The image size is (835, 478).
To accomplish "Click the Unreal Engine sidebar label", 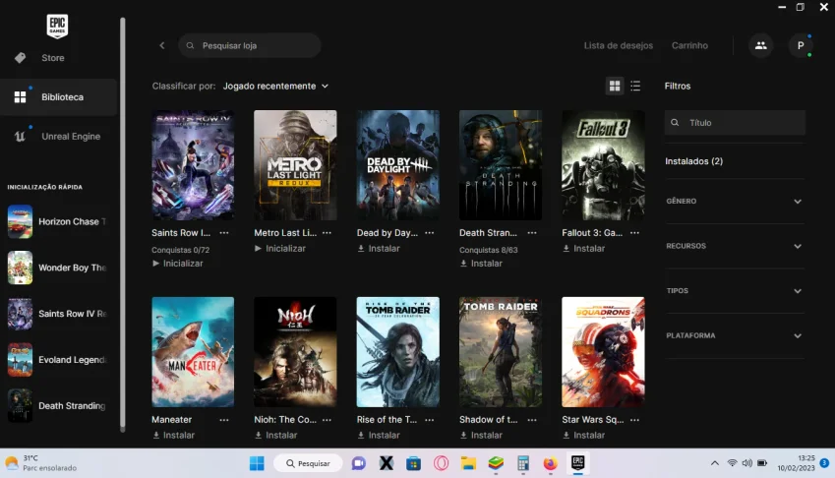I will pyautogui.click(x=71, y=137).
